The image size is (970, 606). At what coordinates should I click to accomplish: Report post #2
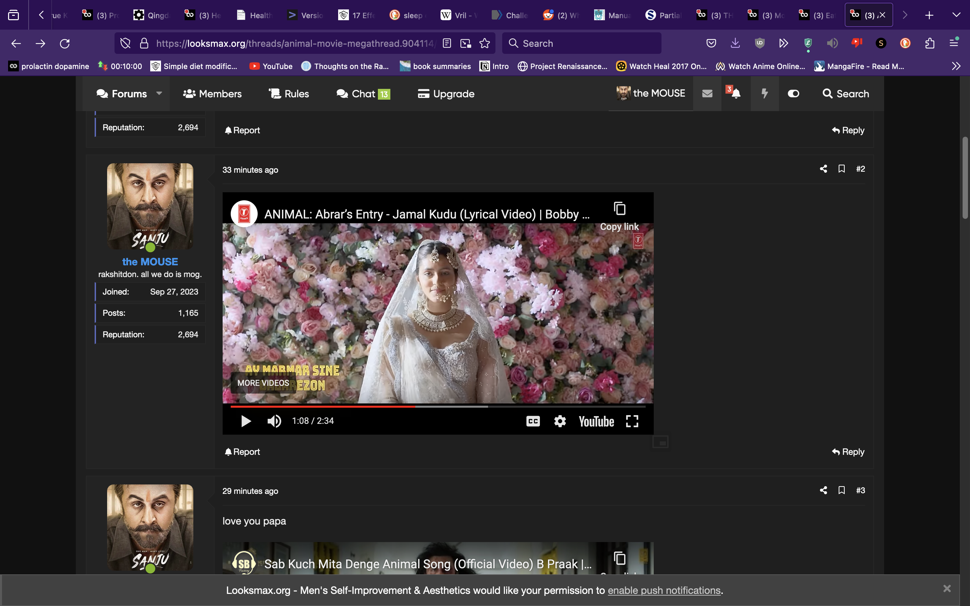click(x=242, y=452)
